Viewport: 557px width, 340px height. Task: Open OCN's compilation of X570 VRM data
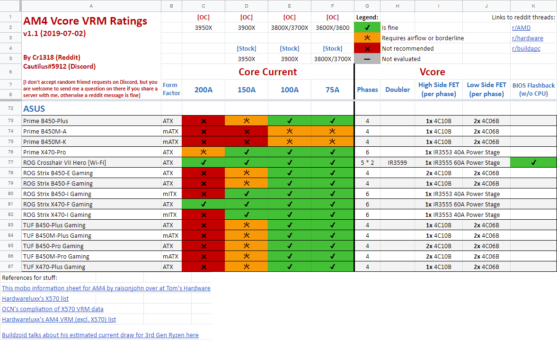(53, 309)
